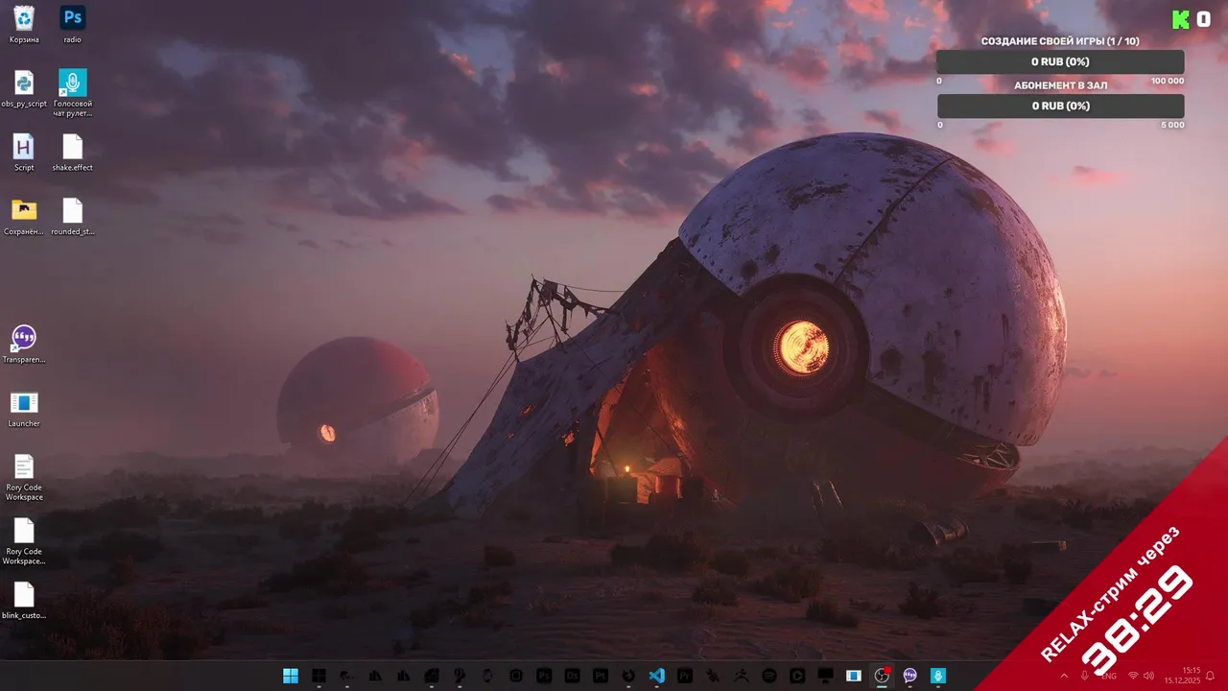Show hidden system tray icons

coord(1063,676)
